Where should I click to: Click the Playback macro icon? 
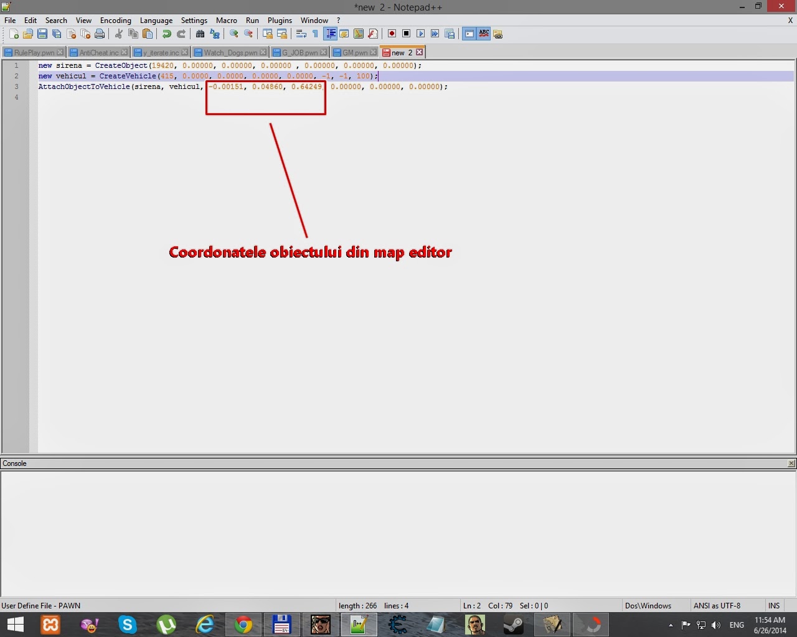[x=421, y=34]
